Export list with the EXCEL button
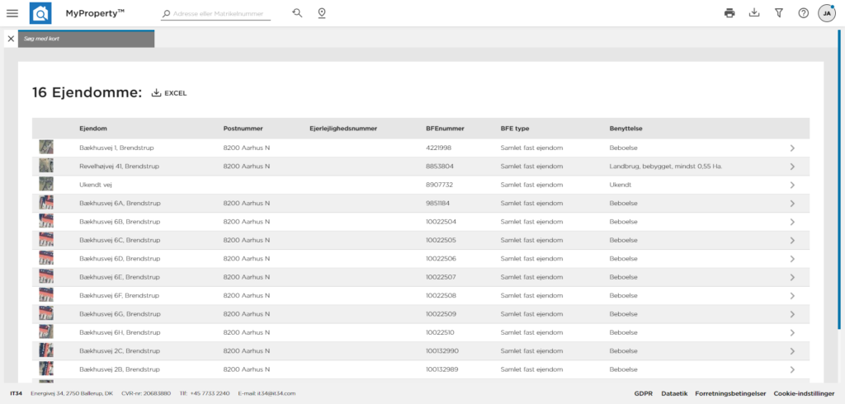845x404 pixels. (x=169, y=93)
